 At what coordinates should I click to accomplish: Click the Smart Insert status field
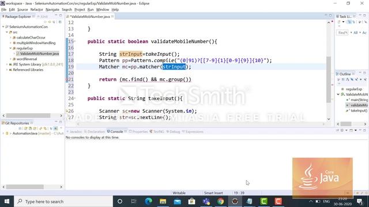[x=213, y=193]
